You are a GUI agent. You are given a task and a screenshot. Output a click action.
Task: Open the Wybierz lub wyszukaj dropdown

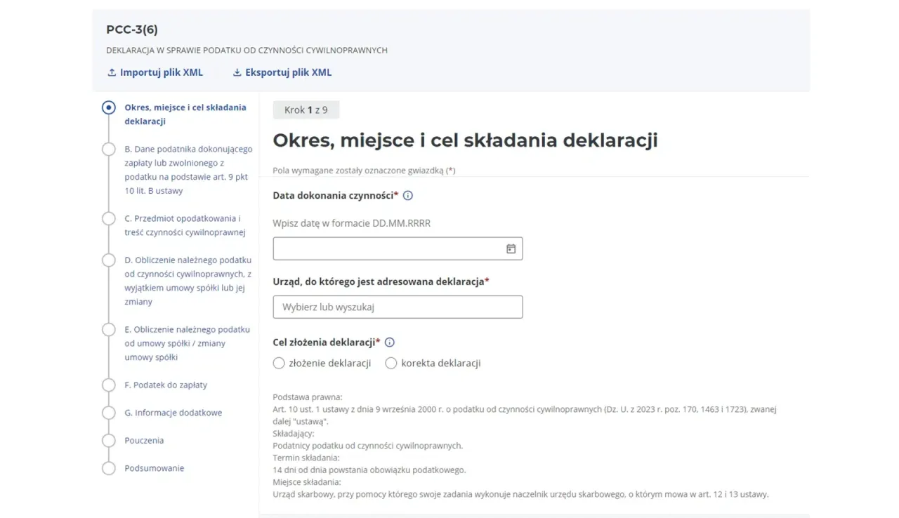[x=398, y=307]
